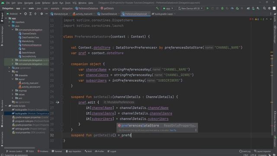The height and width of the screenshot is (156, 277).
Task: Collapse the java folder
Action: (10, 26)
